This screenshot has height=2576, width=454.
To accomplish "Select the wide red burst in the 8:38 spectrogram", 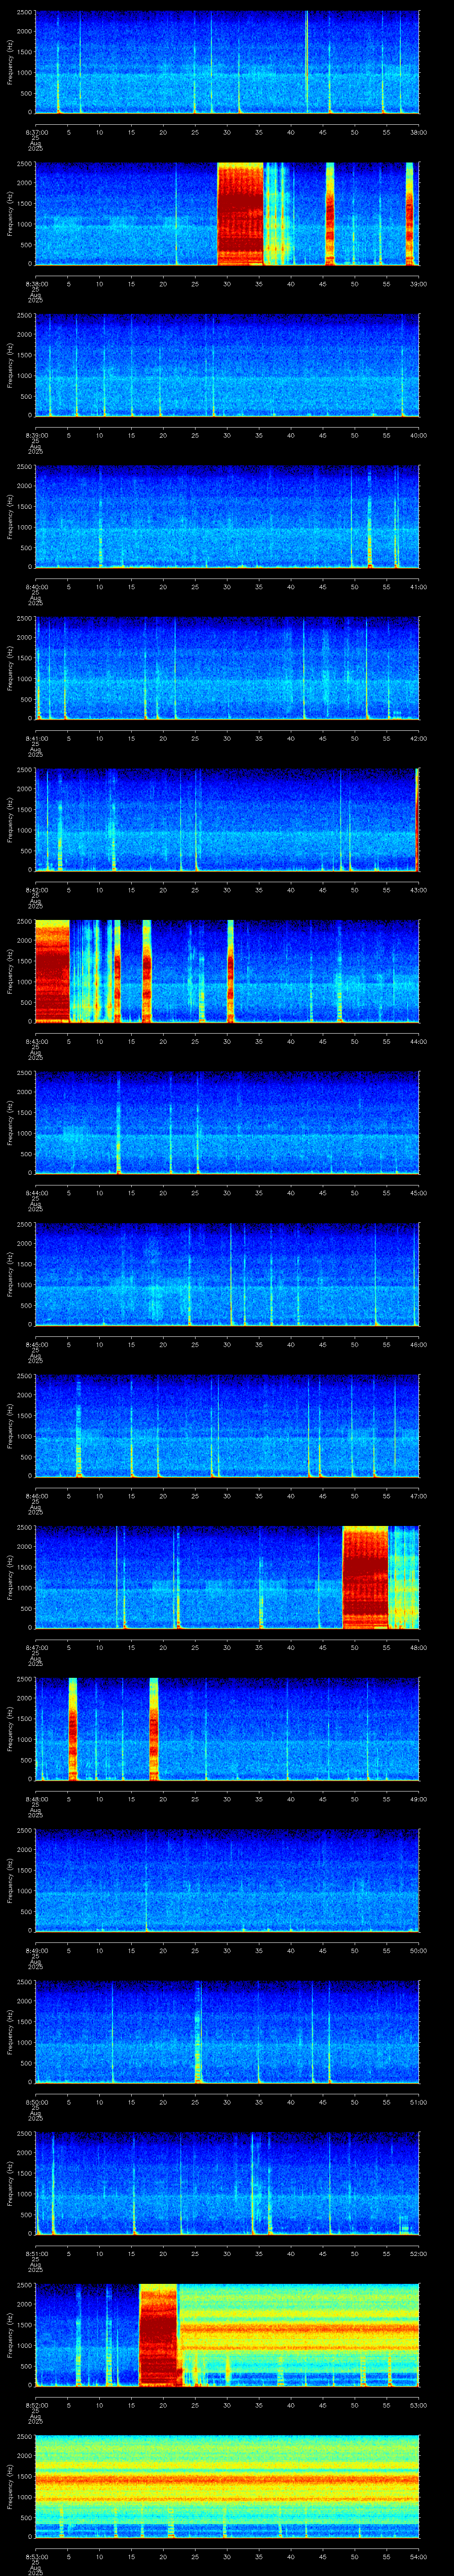I will 240,213.
